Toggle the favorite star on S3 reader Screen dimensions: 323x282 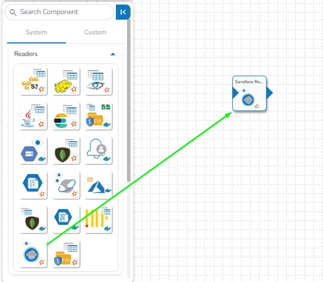click(42, 89)
